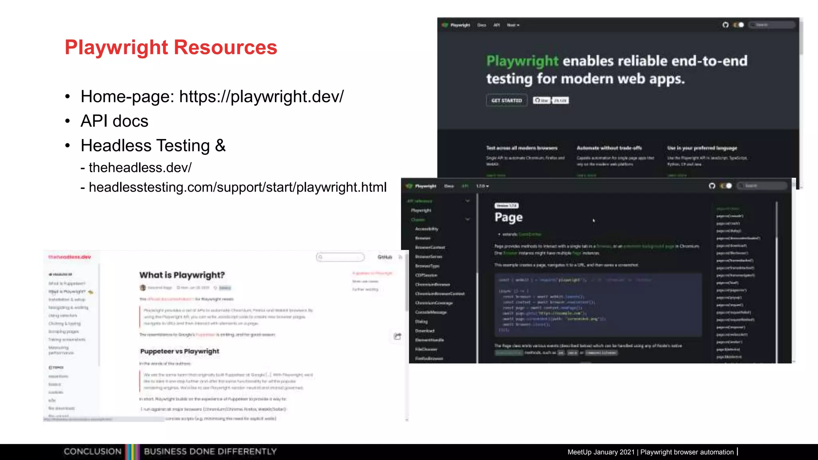The width and height of the screenshot is (818, 460).
Task: Click 'Measuring performance' sidebar link
Action: 61,350
